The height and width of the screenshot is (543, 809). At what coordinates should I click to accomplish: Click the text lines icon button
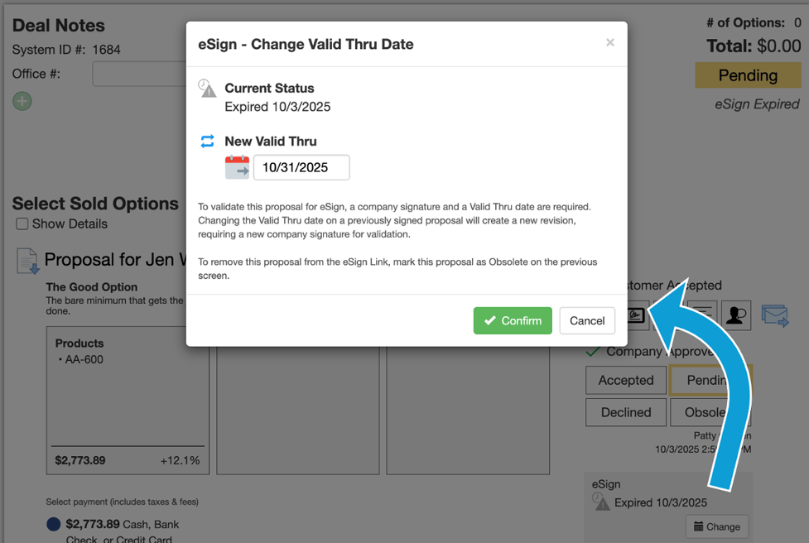point(702,315)
